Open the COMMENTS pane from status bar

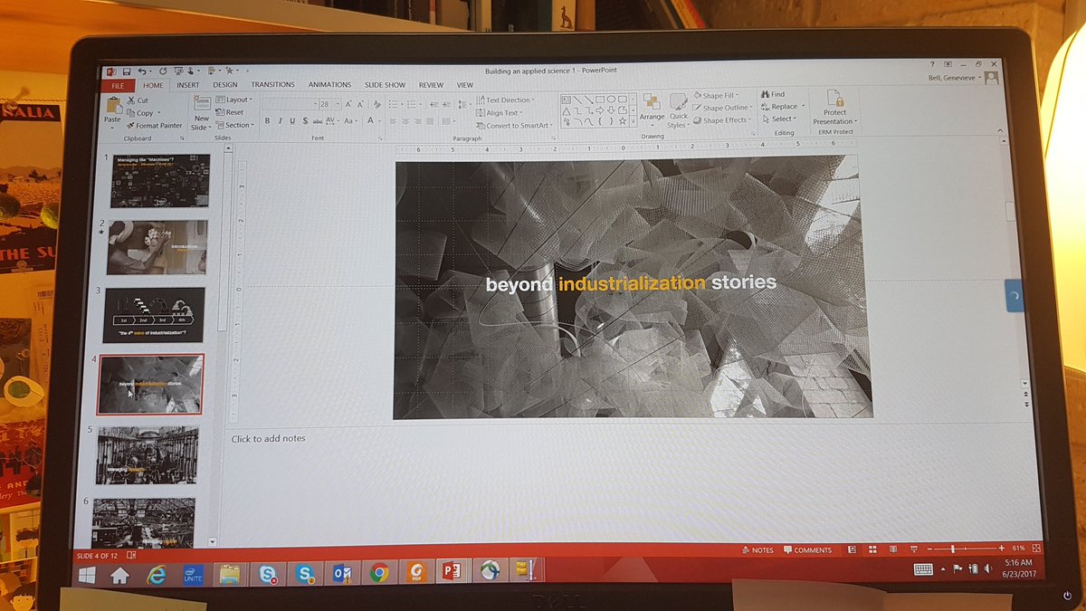click(x=807, y=549)
